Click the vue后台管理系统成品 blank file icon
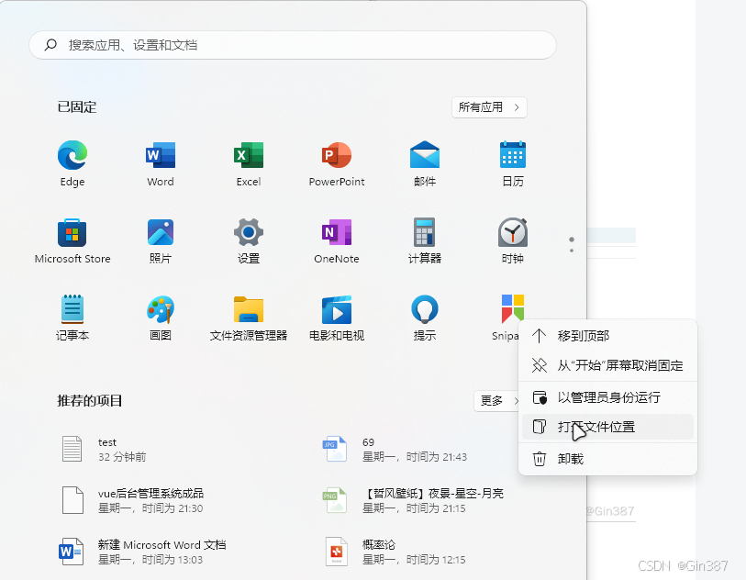The image size is (746, 580). point(72,500)
